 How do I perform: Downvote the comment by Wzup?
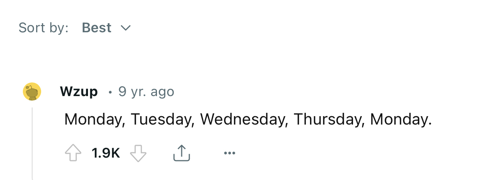coord(138,153)
